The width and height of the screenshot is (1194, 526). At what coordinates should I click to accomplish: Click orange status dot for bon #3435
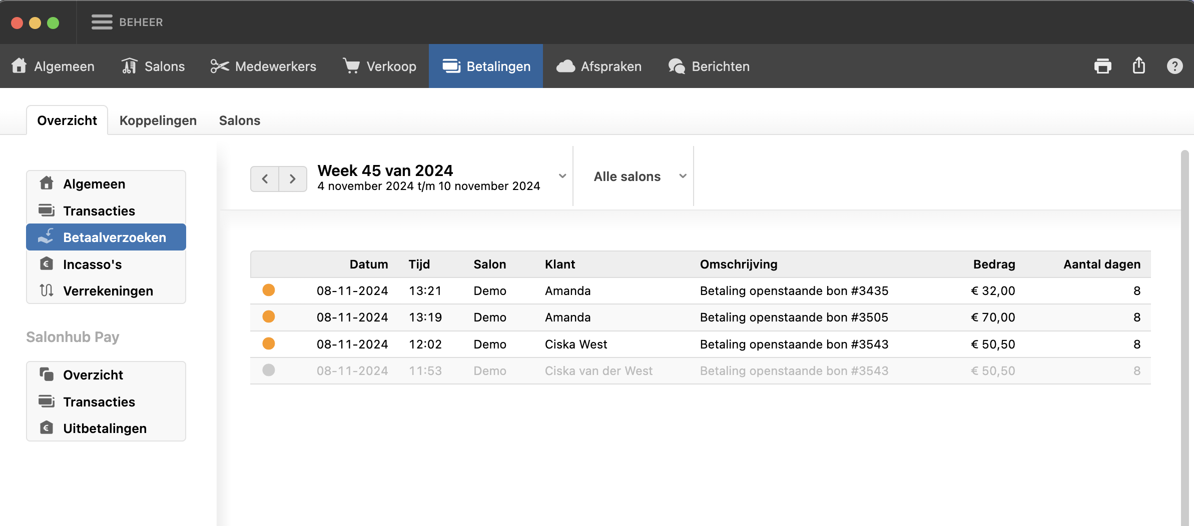click(269, 290)
